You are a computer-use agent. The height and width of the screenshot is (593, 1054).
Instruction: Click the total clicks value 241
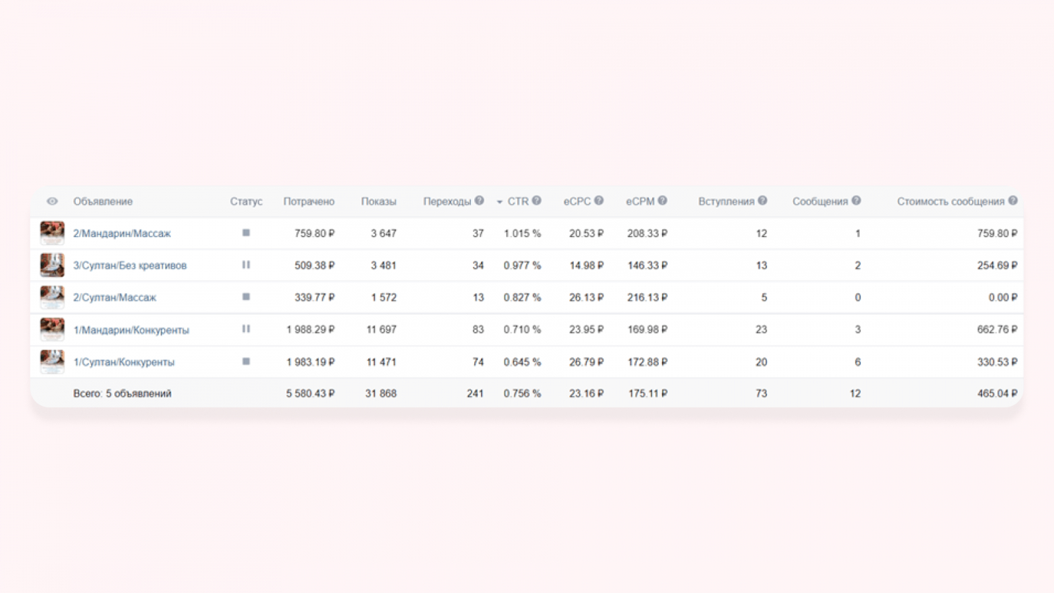coord(475,394)
